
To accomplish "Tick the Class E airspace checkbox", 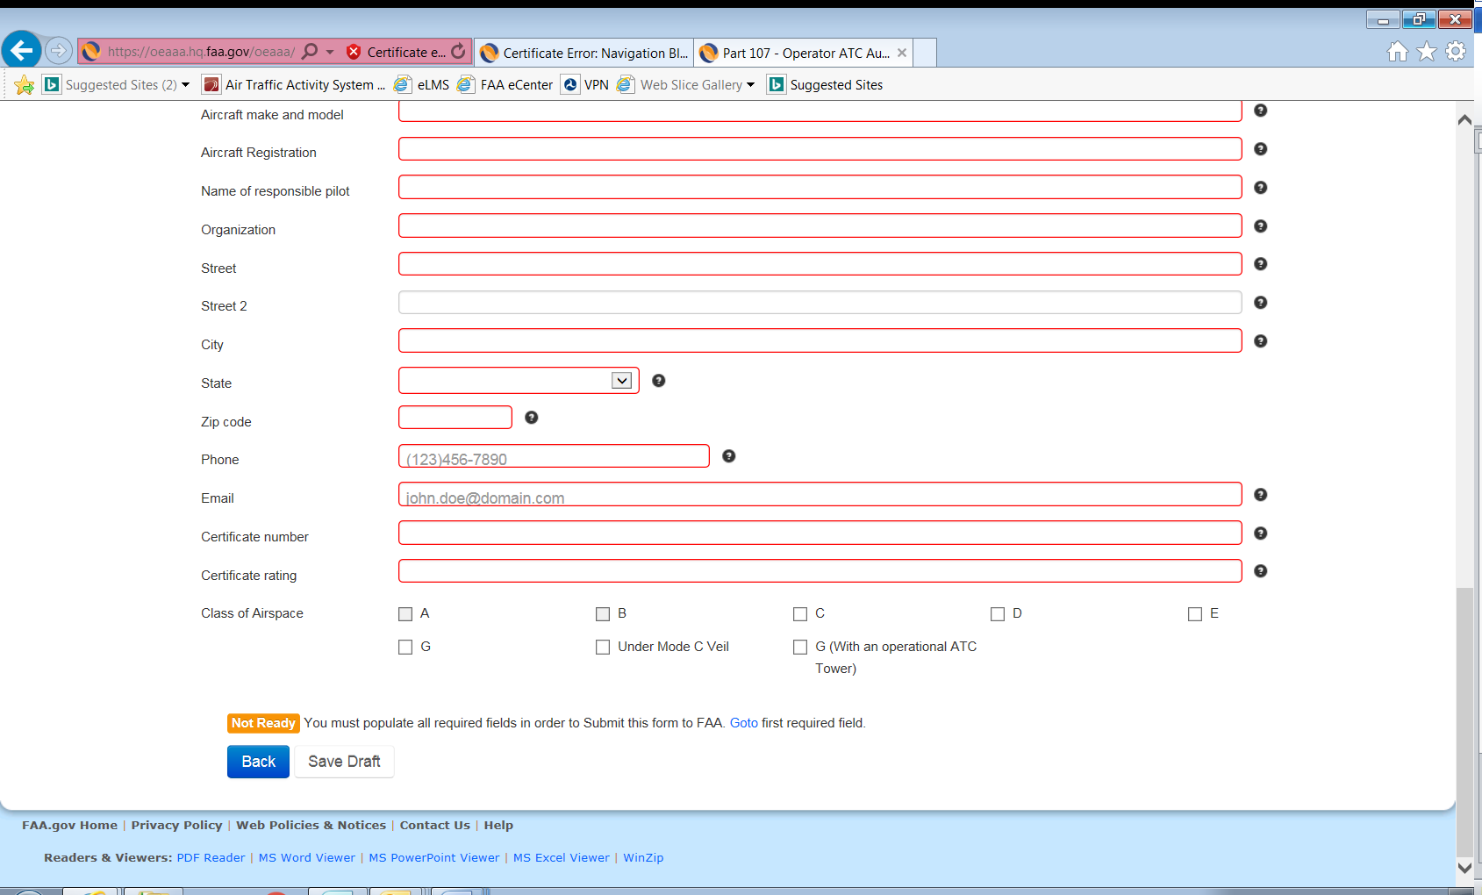I will click(1195, 614).
